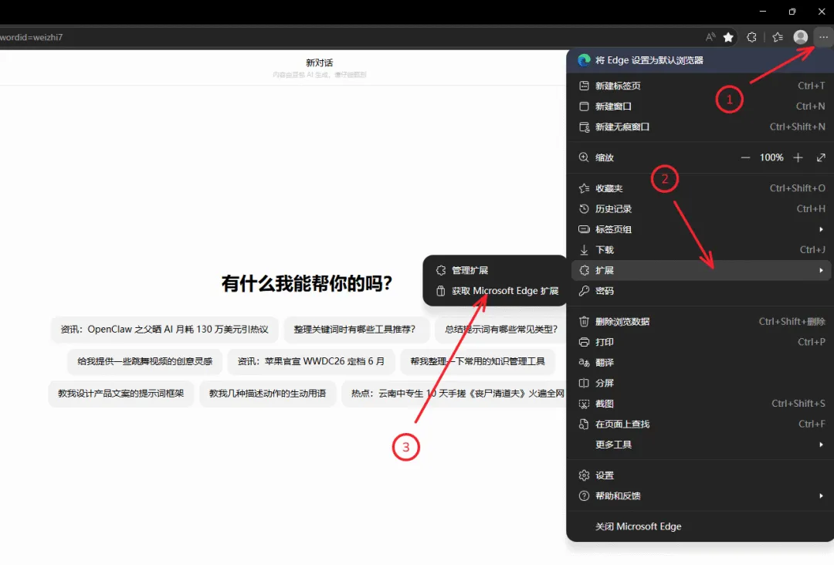Open 密码 menu entry
Image resolution: width=834 pixels, height=565 pixels.
pyautogui.click(x=701, y=291)
